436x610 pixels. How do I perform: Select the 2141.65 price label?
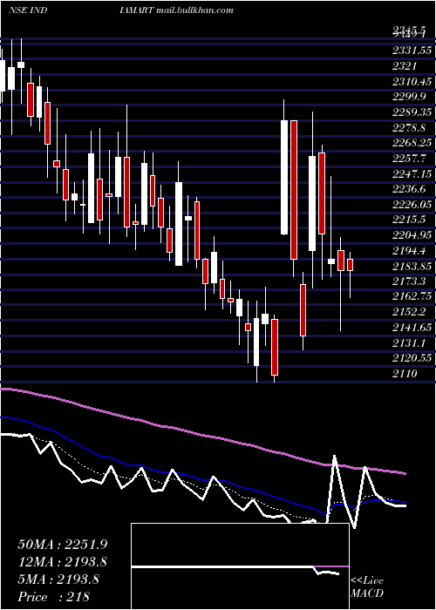[x=412, y=328]
